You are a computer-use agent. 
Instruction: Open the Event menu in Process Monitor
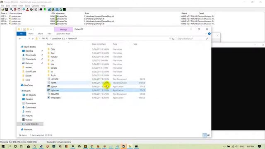click(14, 6)
